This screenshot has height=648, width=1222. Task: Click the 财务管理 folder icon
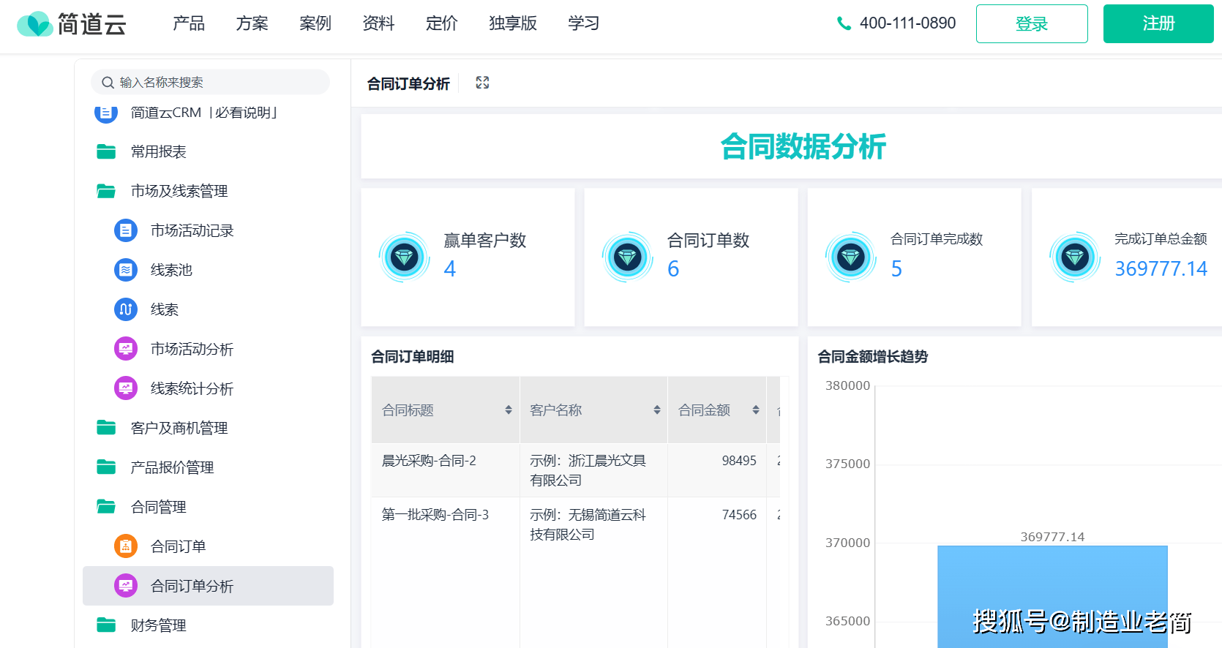click(106, 625)
